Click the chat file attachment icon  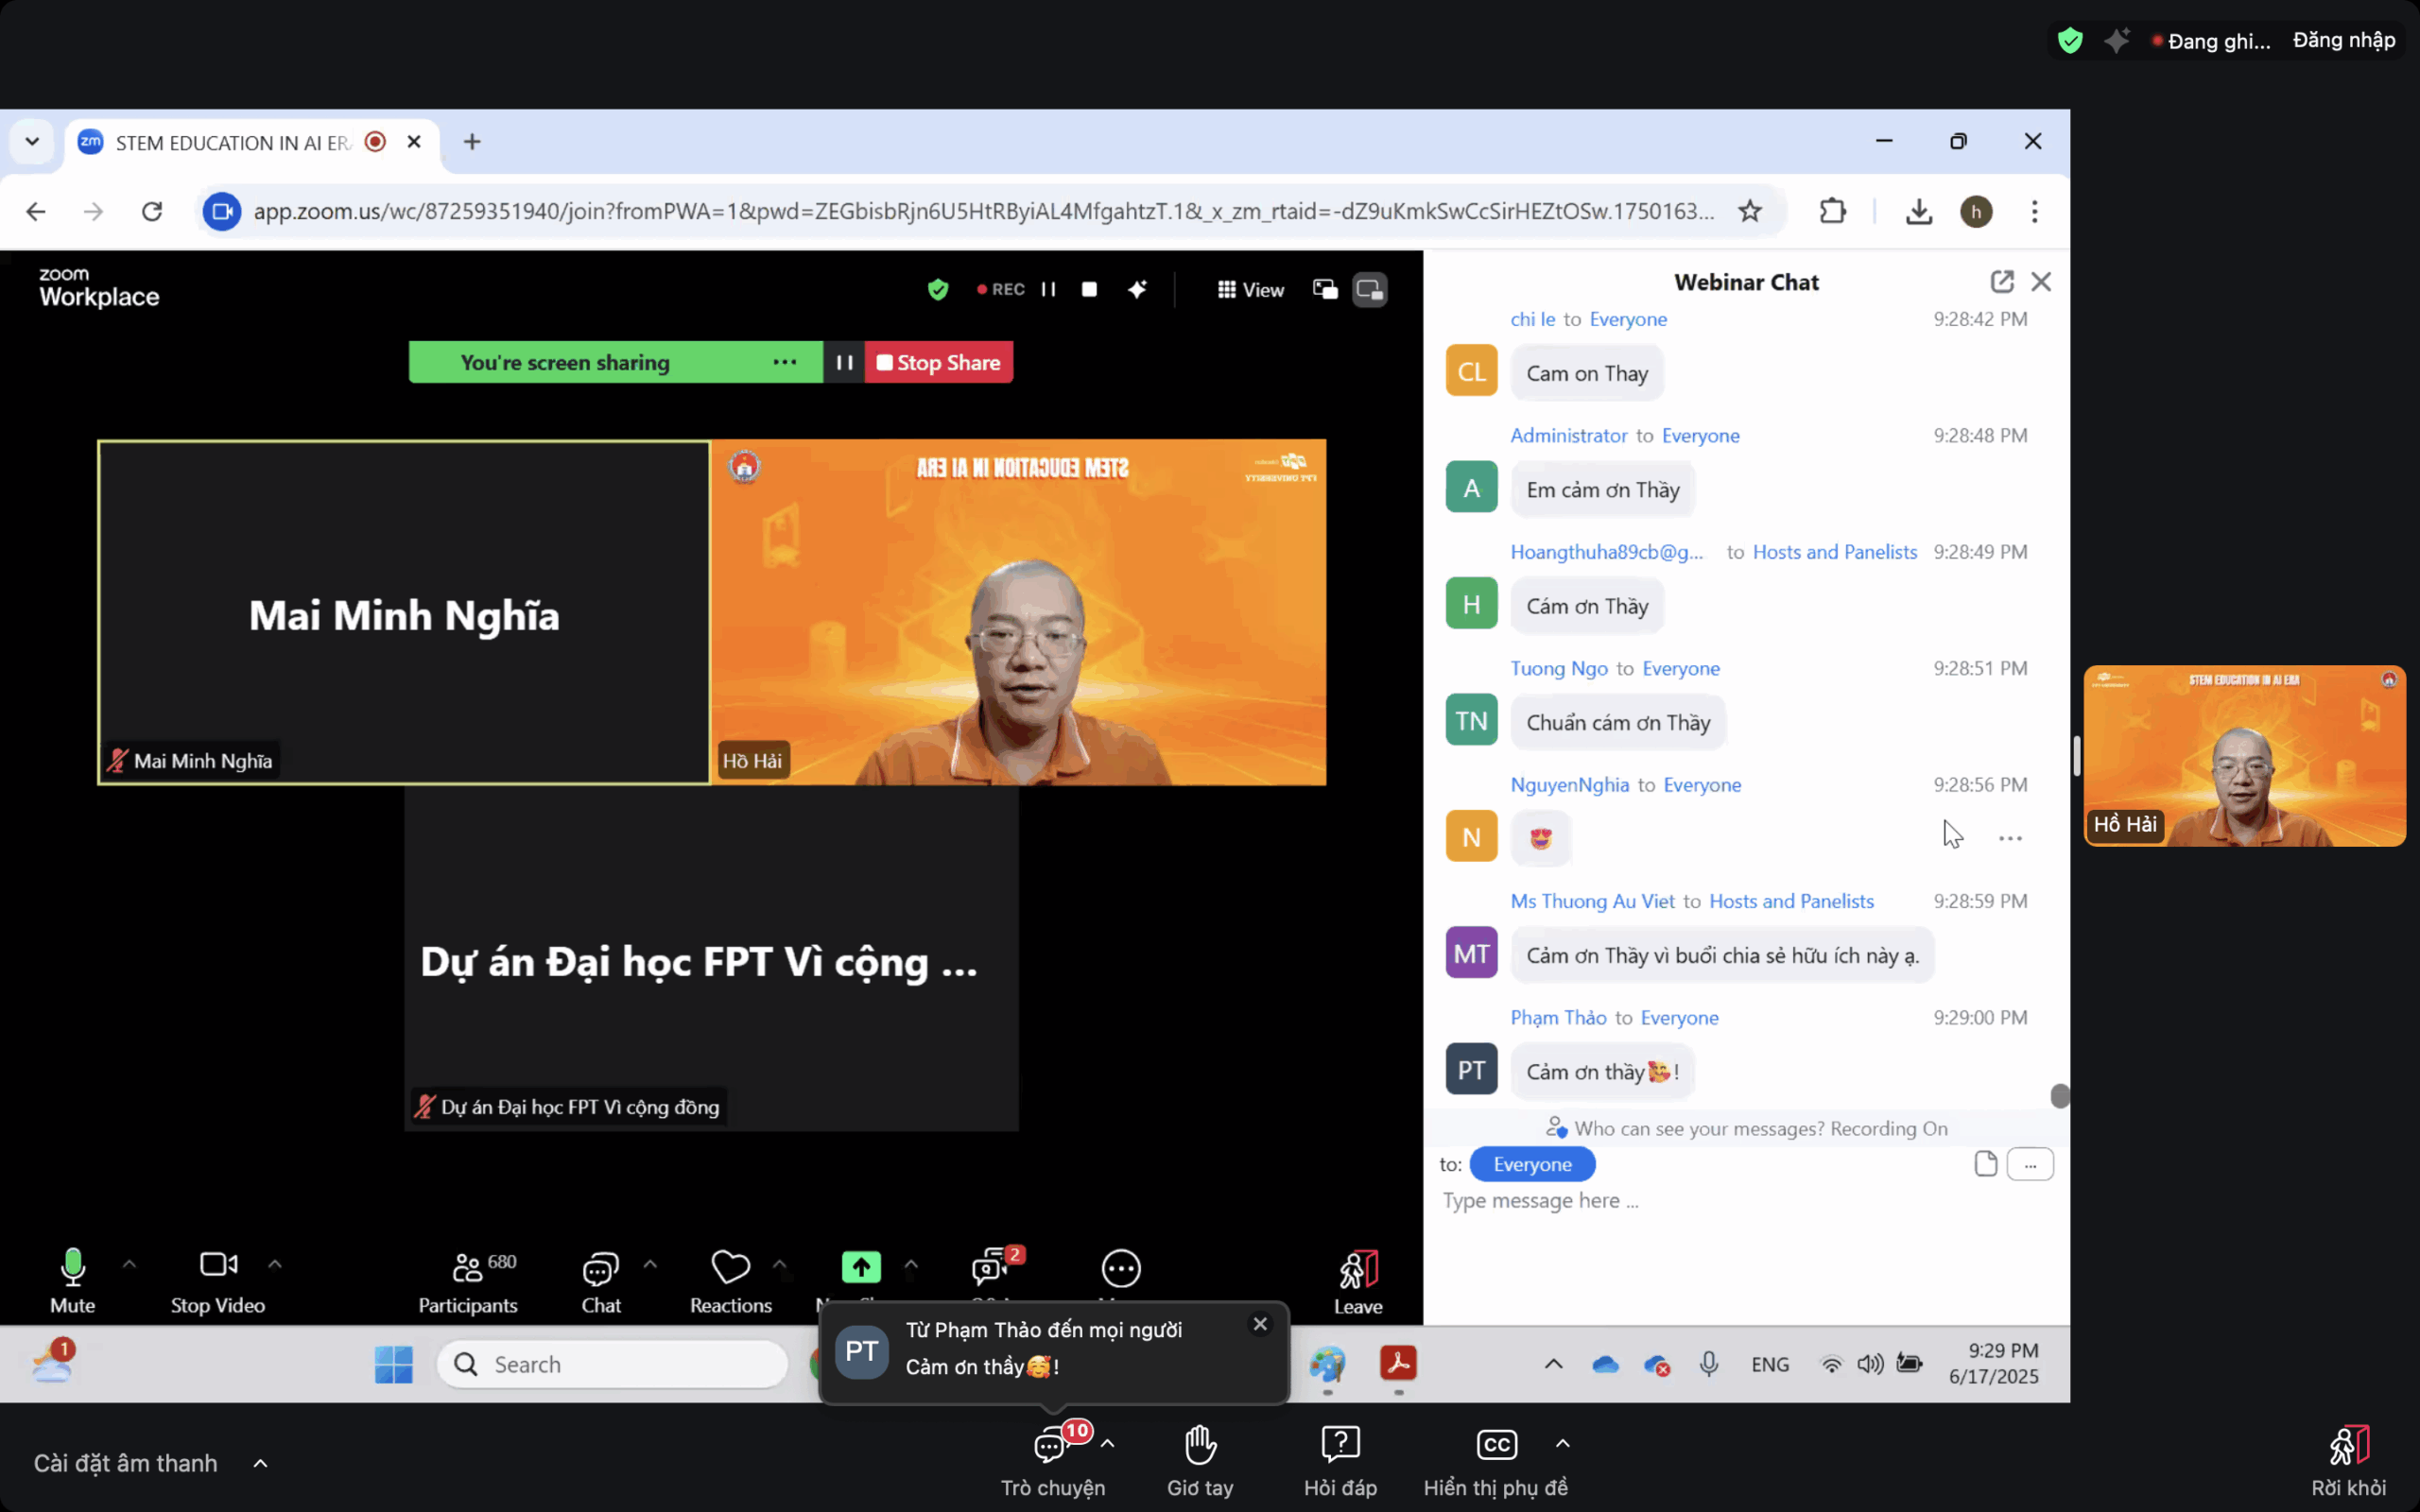click(1985, 1164)
